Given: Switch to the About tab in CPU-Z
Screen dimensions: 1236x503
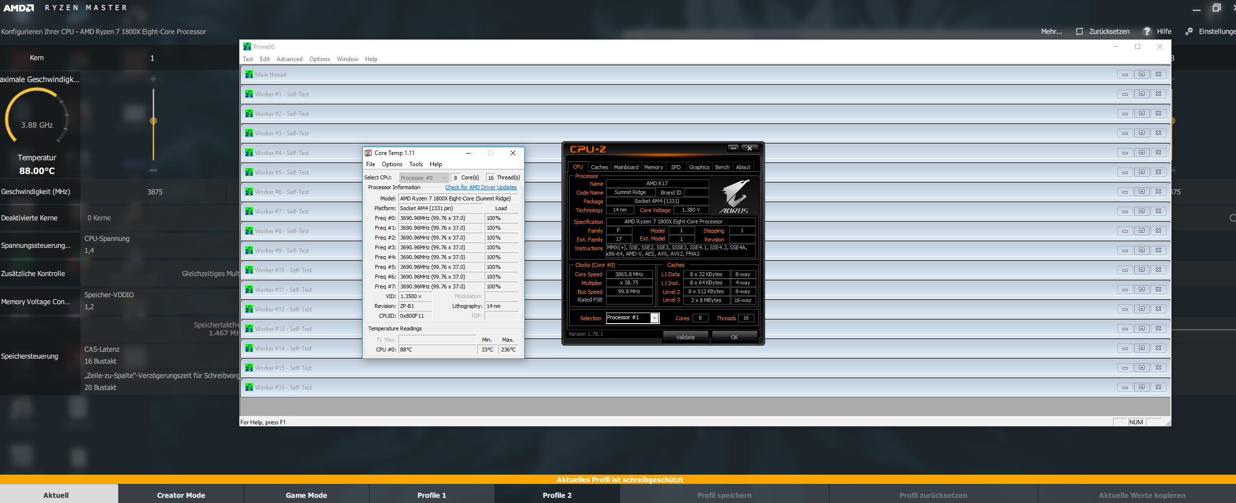Looking at the screenshot, I should [x=743, y=167].
